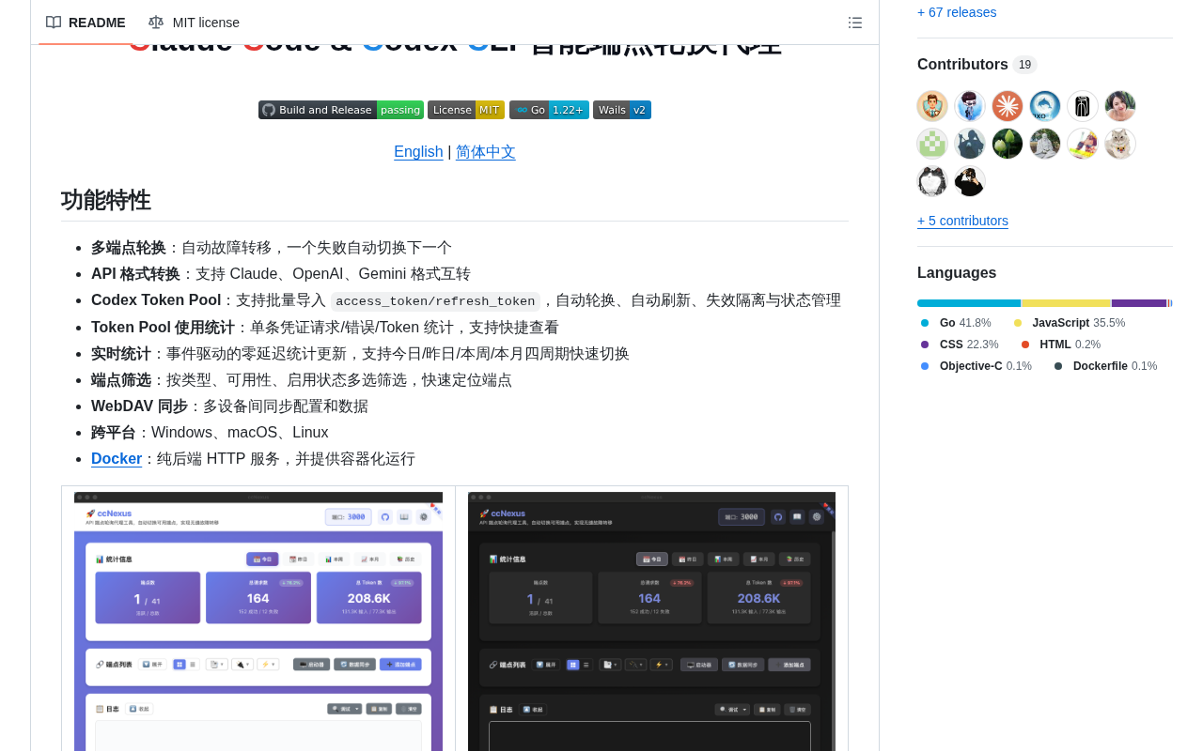Switch to the MIT license tab
The height and width of the screenshot is (751, 1203).
194,23
